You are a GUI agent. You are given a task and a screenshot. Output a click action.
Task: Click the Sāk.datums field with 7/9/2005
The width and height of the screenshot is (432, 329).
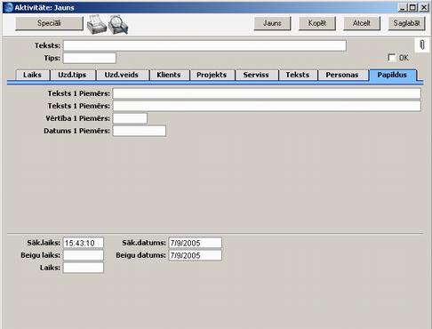196,243
